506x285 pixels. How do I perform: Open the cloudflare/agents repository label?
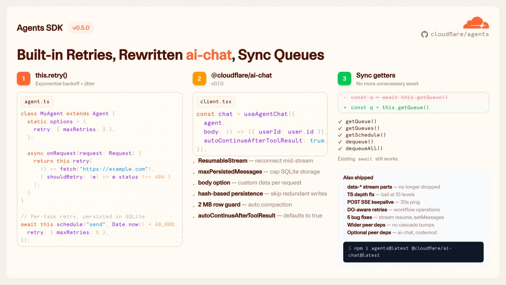point(460,34)
